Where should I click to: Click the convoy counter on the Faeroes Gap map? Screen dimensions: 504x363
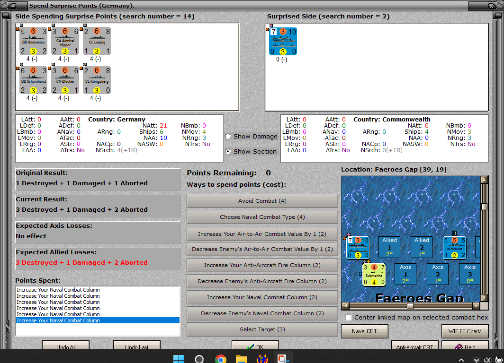pyautogui.click(x=358, y=248)
